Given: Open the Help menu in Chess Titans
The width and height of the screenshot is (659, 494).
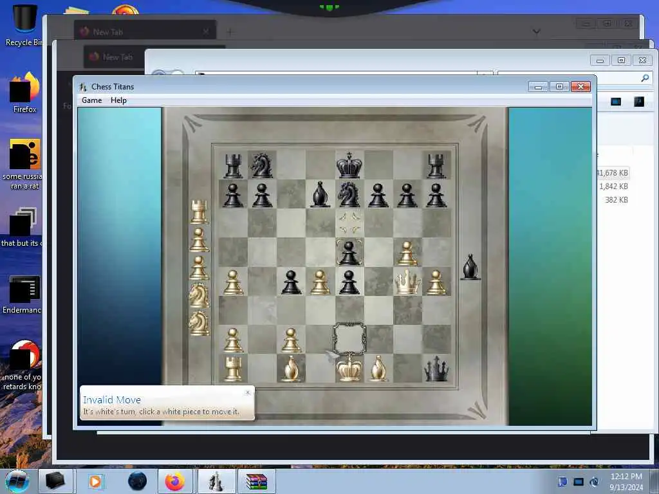Looking at the screenshot, I should click(118, 100).
